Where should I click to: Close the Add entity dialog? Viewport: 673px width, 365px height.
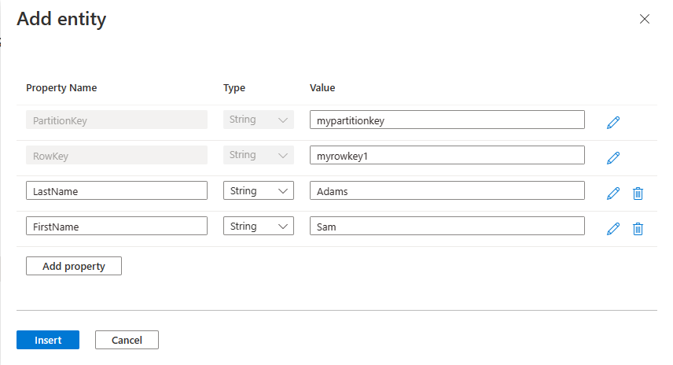[x=644, y=19]
